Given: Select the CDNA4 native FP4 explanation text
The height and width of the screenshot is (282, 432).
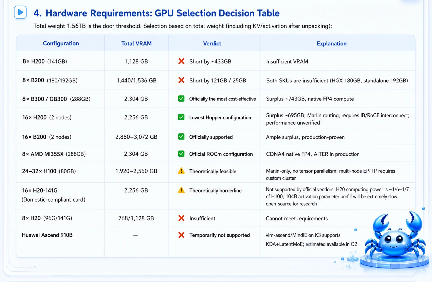Looking at the screenshot, I should [x=313, y=154].
